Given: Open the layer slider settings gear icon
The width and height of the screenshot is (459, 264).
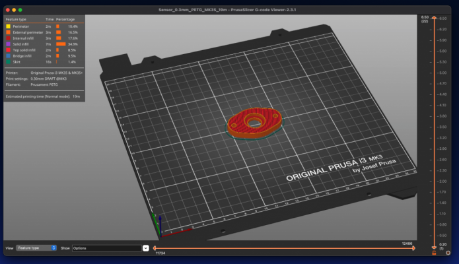Looking at the screenshot, I should click(x=448, y=253).
